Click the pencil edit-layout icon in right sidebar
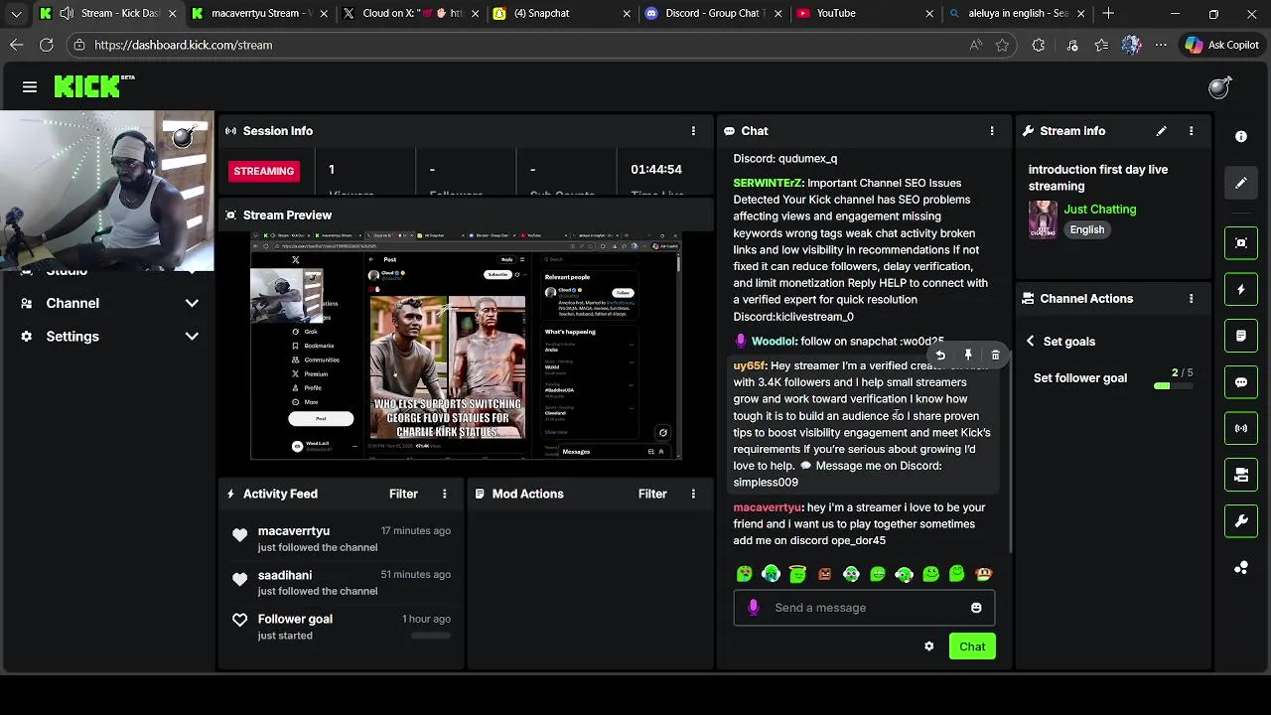The image size is (1271, 715). click(x=1241, y=184)
